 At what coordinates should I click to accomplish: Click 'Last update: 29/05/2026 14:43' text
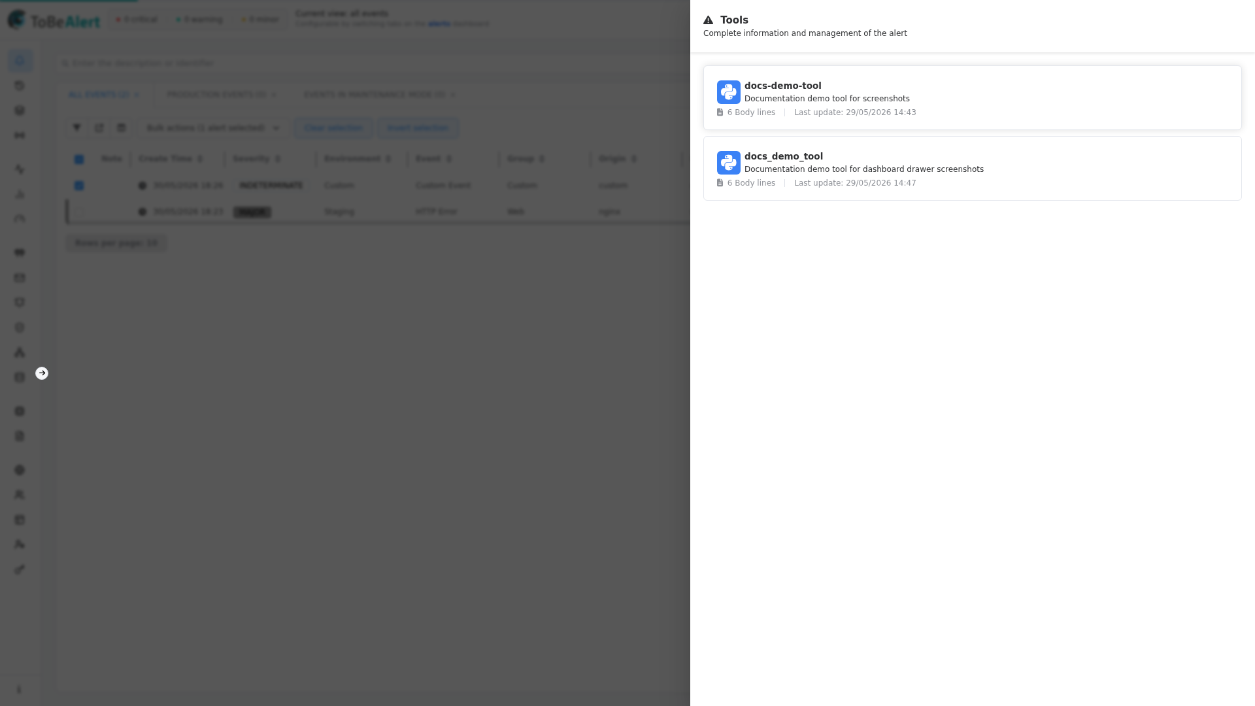coord(855,112)
